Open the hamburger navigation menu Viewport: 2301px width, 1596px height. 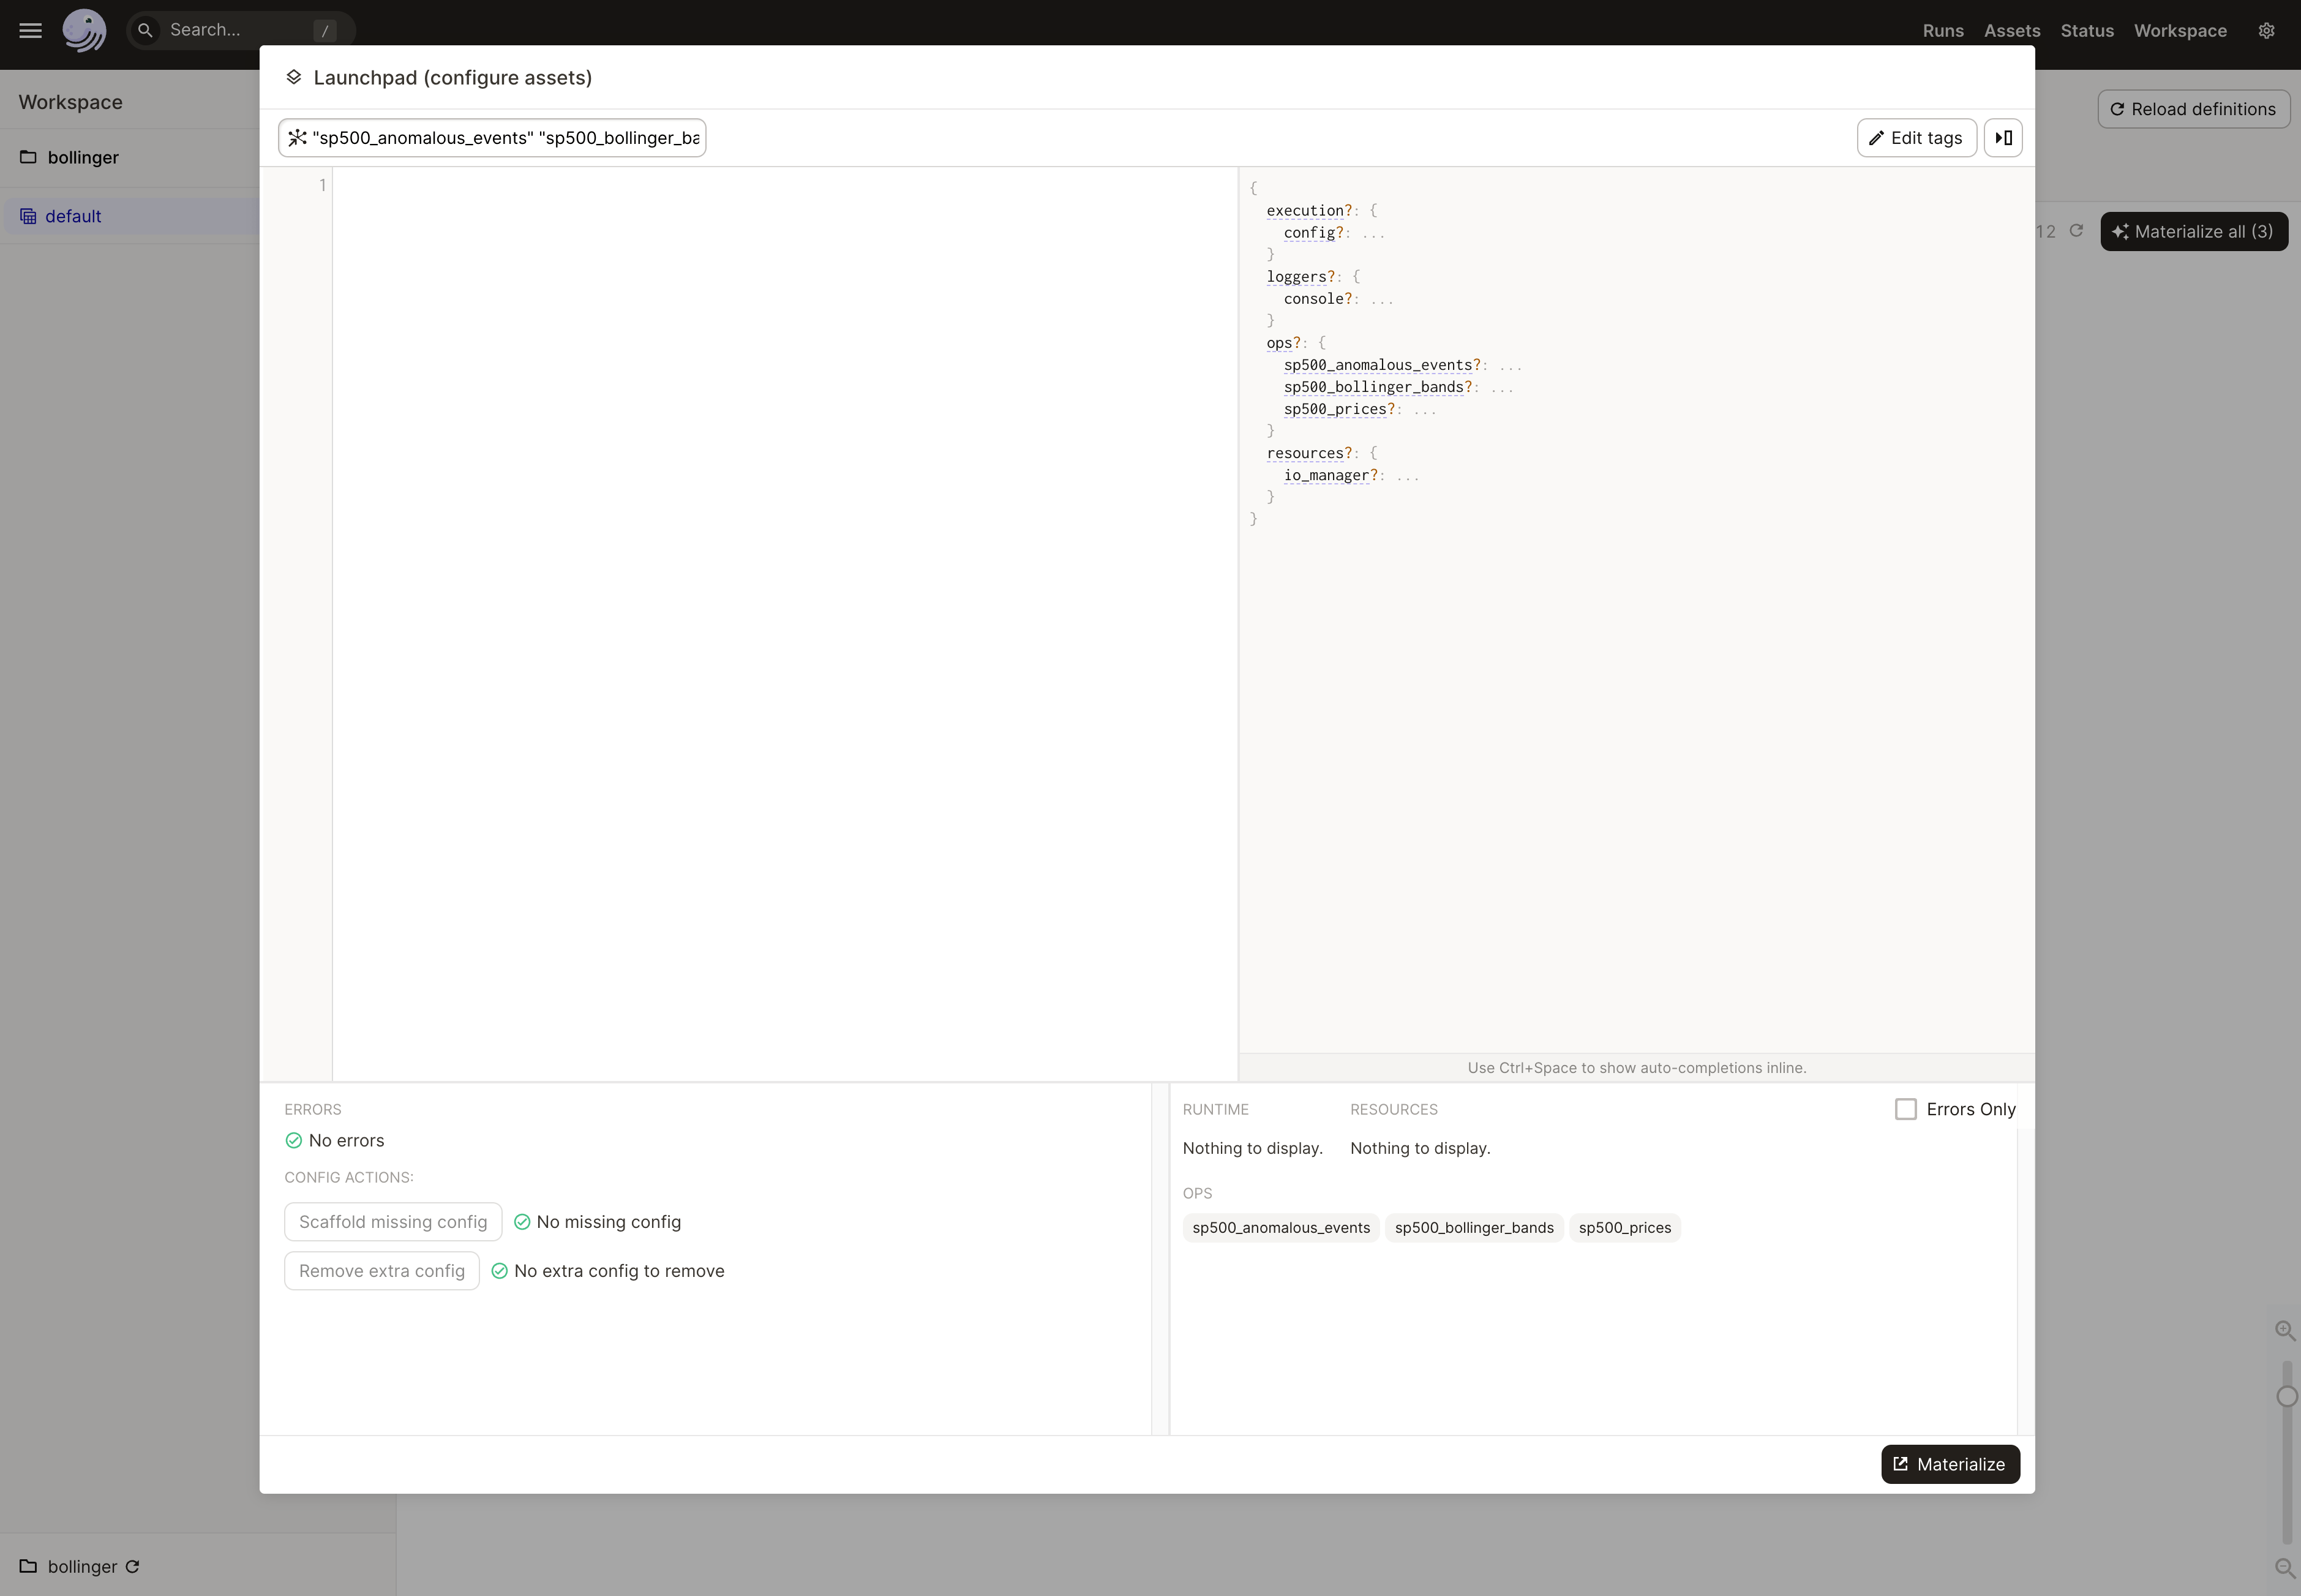[31, 30]
